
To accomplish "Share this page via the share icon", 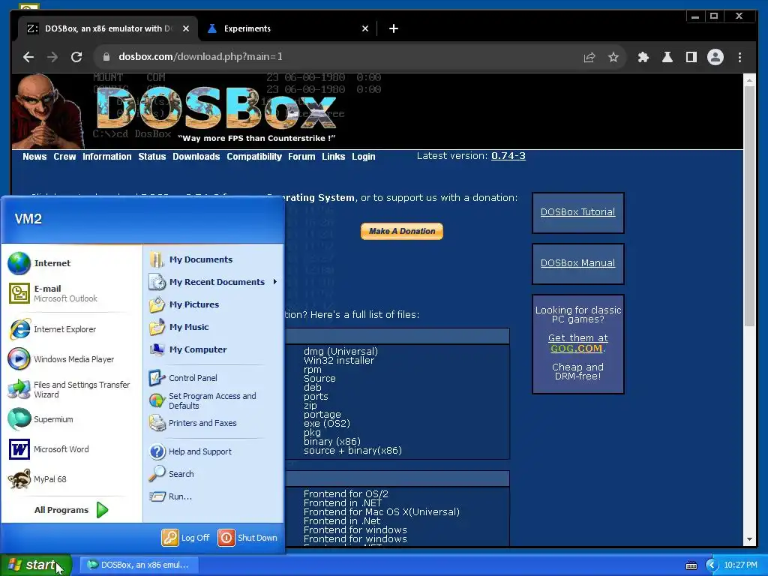I will (589, 57).
